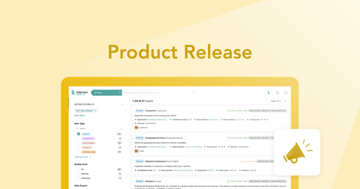Go to next results page arrow
This screenshot has width=360, height=189.
285,101
